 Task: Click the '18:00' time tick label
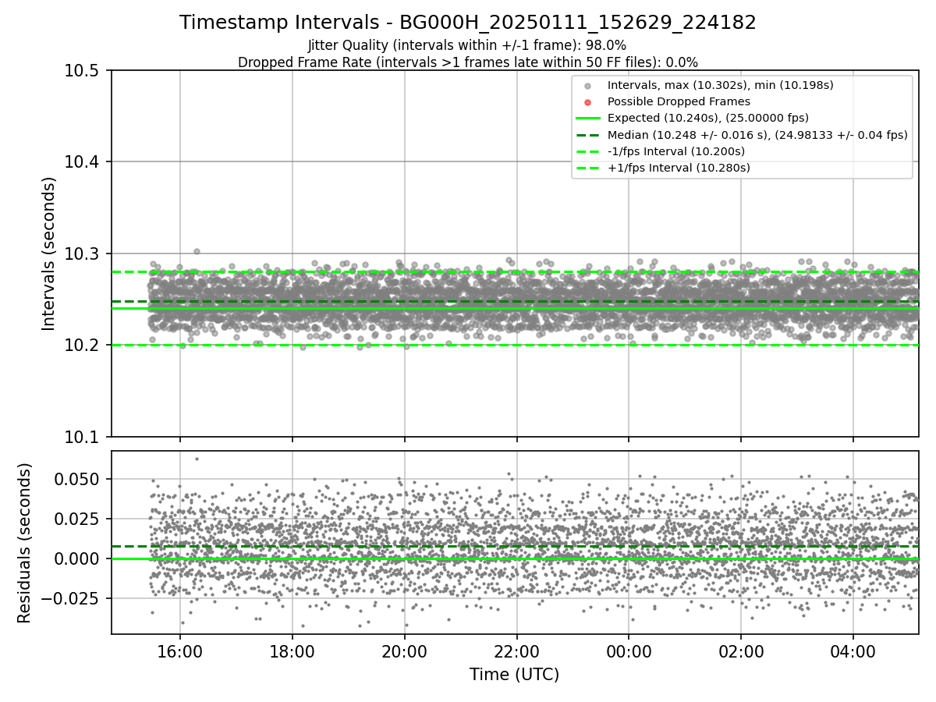point(292,651)
